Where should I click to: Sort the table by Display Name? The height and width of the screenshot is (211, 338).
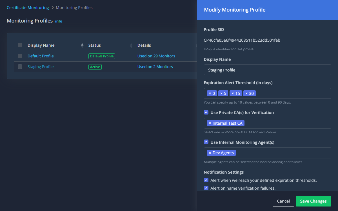point(82,45)
